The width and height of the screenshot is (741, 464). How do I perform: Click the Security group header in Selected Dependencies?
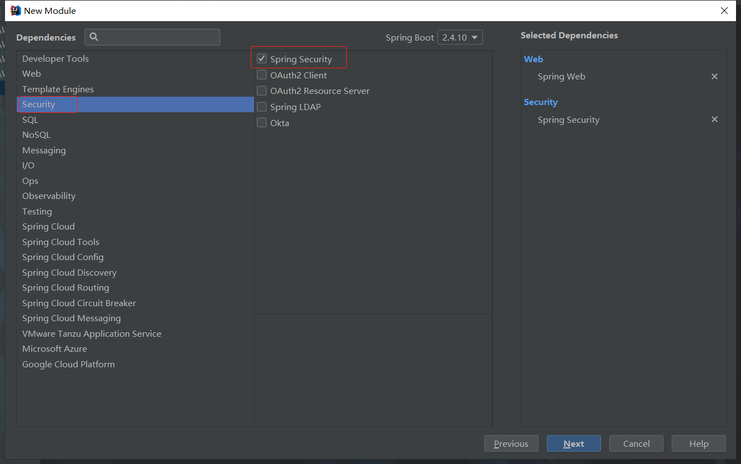541,102
